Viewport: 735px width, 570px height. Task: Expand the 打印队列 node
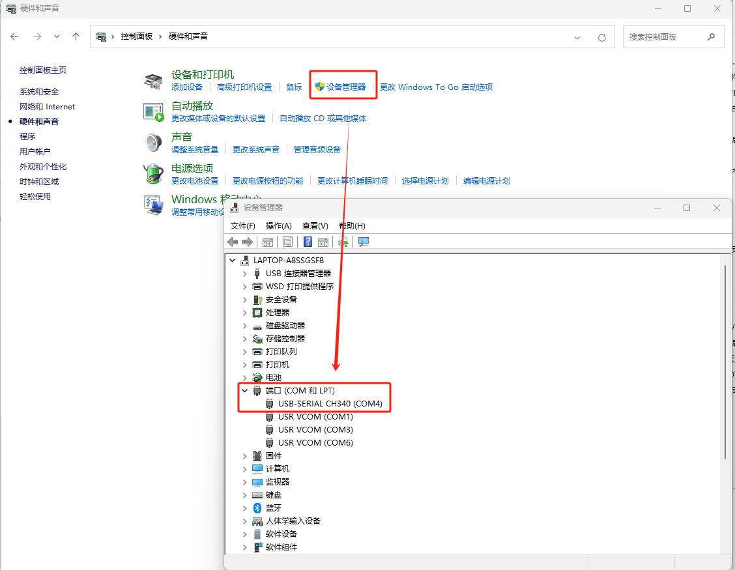(245, 352)
